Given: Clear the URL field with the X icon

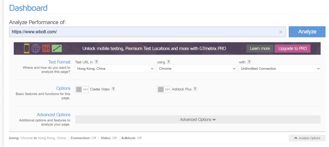Looking at the screenshot, I should (x=280, y=32).
